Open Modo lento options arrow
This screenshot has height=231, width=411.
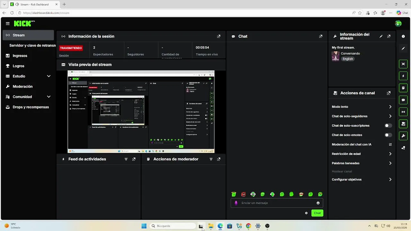[x=390, y=107]
